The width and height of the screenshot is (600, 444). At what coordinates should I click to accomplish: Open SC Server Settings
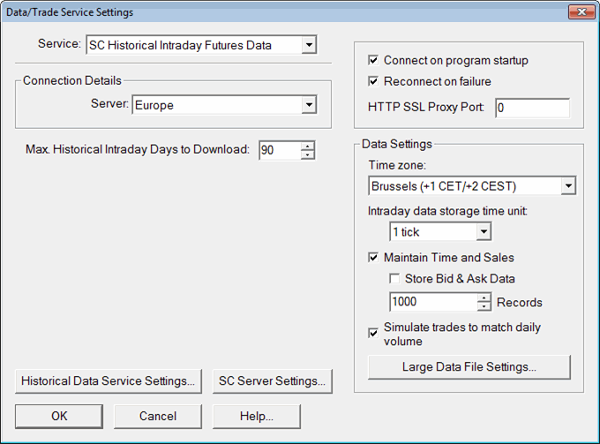point(273,381)
